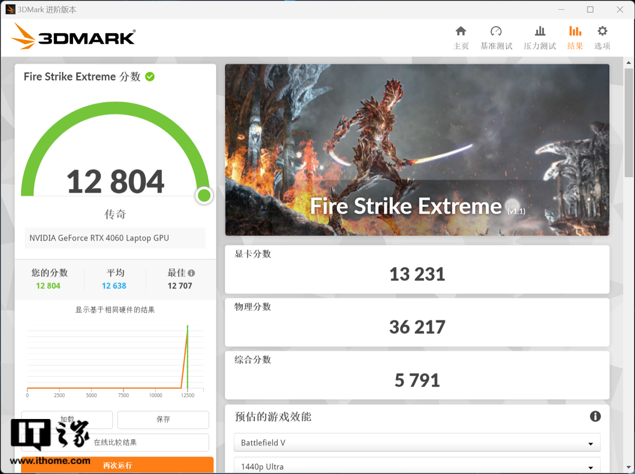Open the 基准测试 benchmark gauge icon

pos(496,31)
